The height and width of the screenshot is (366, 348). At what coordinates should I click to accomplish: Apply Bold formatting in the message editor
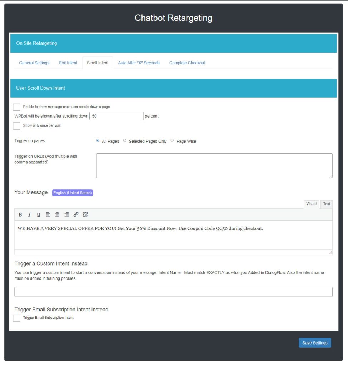click(x=20, y=214)
